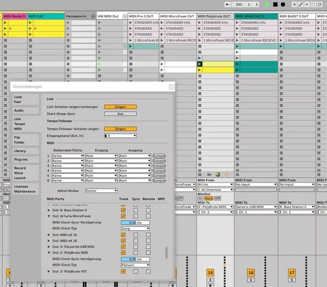Screen dimensions: 327x287
Task: Expand Out: 8- Bass Station II port
Action: click(x=49, y=210)
